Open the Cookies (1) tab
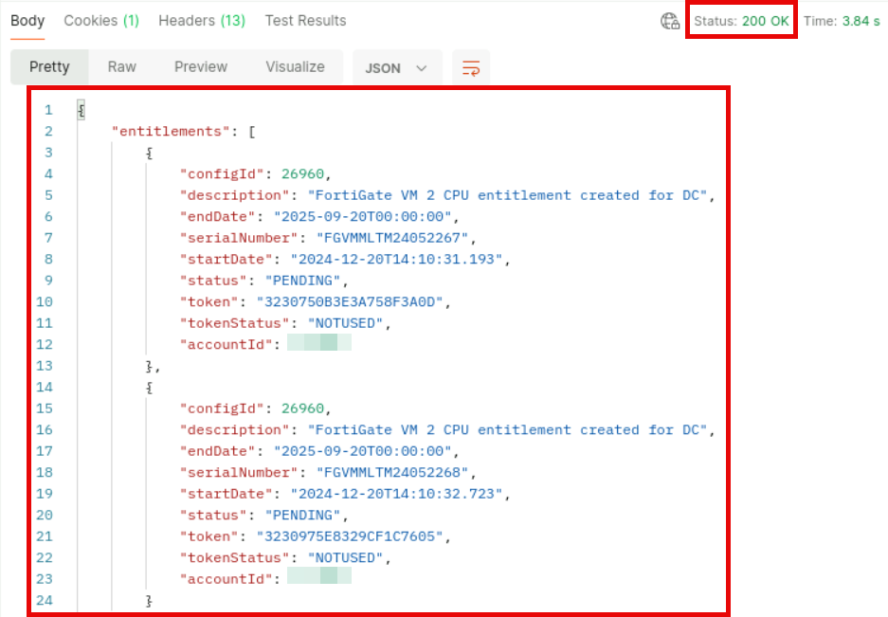The width and height of the screenshot is (888, 617). pyautogui.click(x=101, y=21)
